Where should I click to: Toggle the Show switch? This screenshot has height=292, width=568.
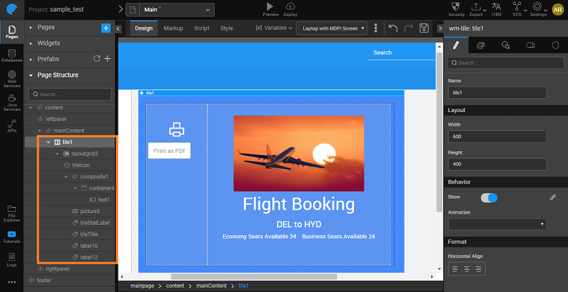(489, 197)
